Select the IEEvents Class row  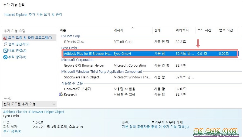(149, 42)
